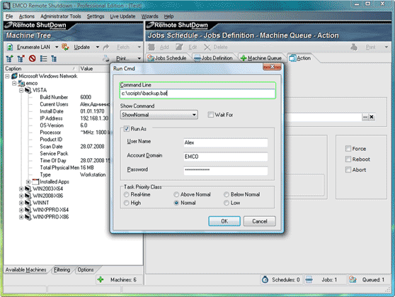The image size is (395, 297).
Task: Enable the Reboot checkbox
Action: pyautogui.click(x=348, y=159)
